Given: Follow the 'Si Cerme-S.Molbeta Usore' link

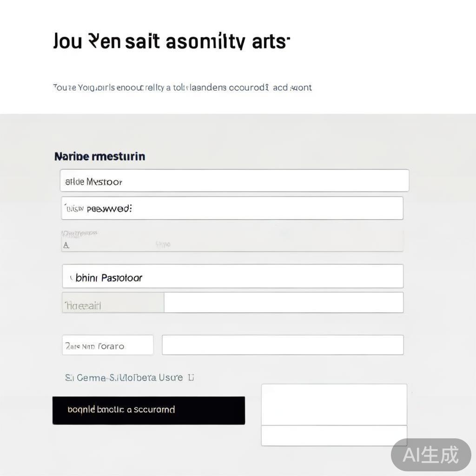Looking at the screenshot, I should click(124, 377).
